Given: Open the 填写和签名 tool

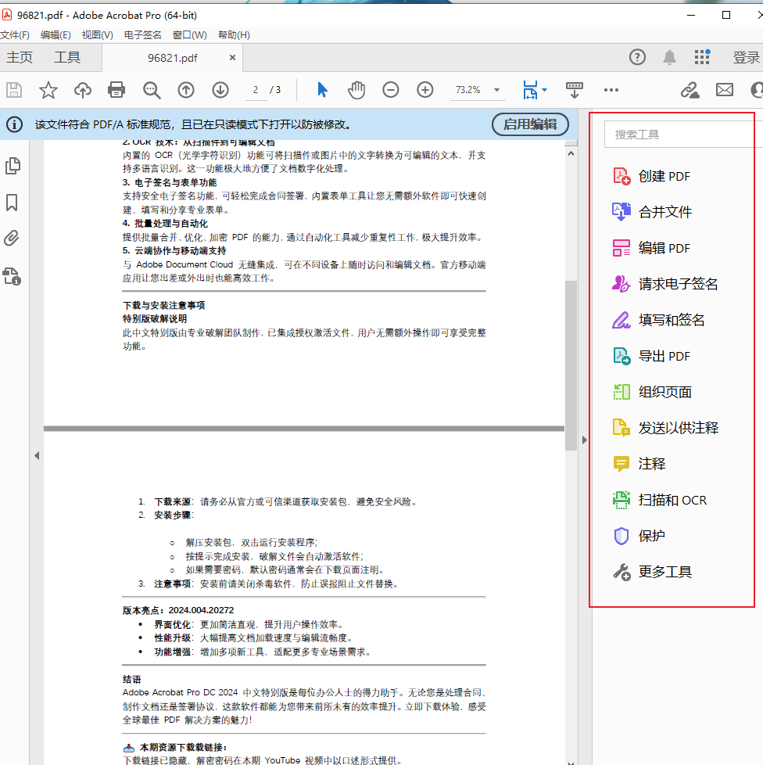Looking at the screenshot, I should [x=659, y=320].
